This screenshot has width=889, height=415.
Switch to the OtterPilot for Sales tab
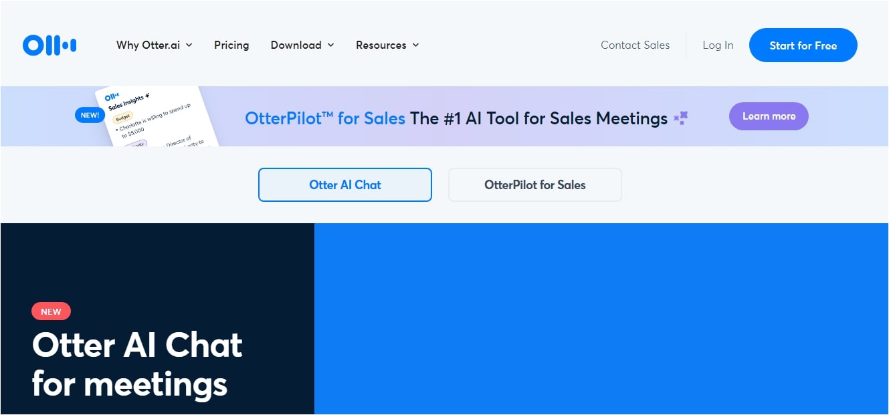pyautogui.click(x=534, y=185)
